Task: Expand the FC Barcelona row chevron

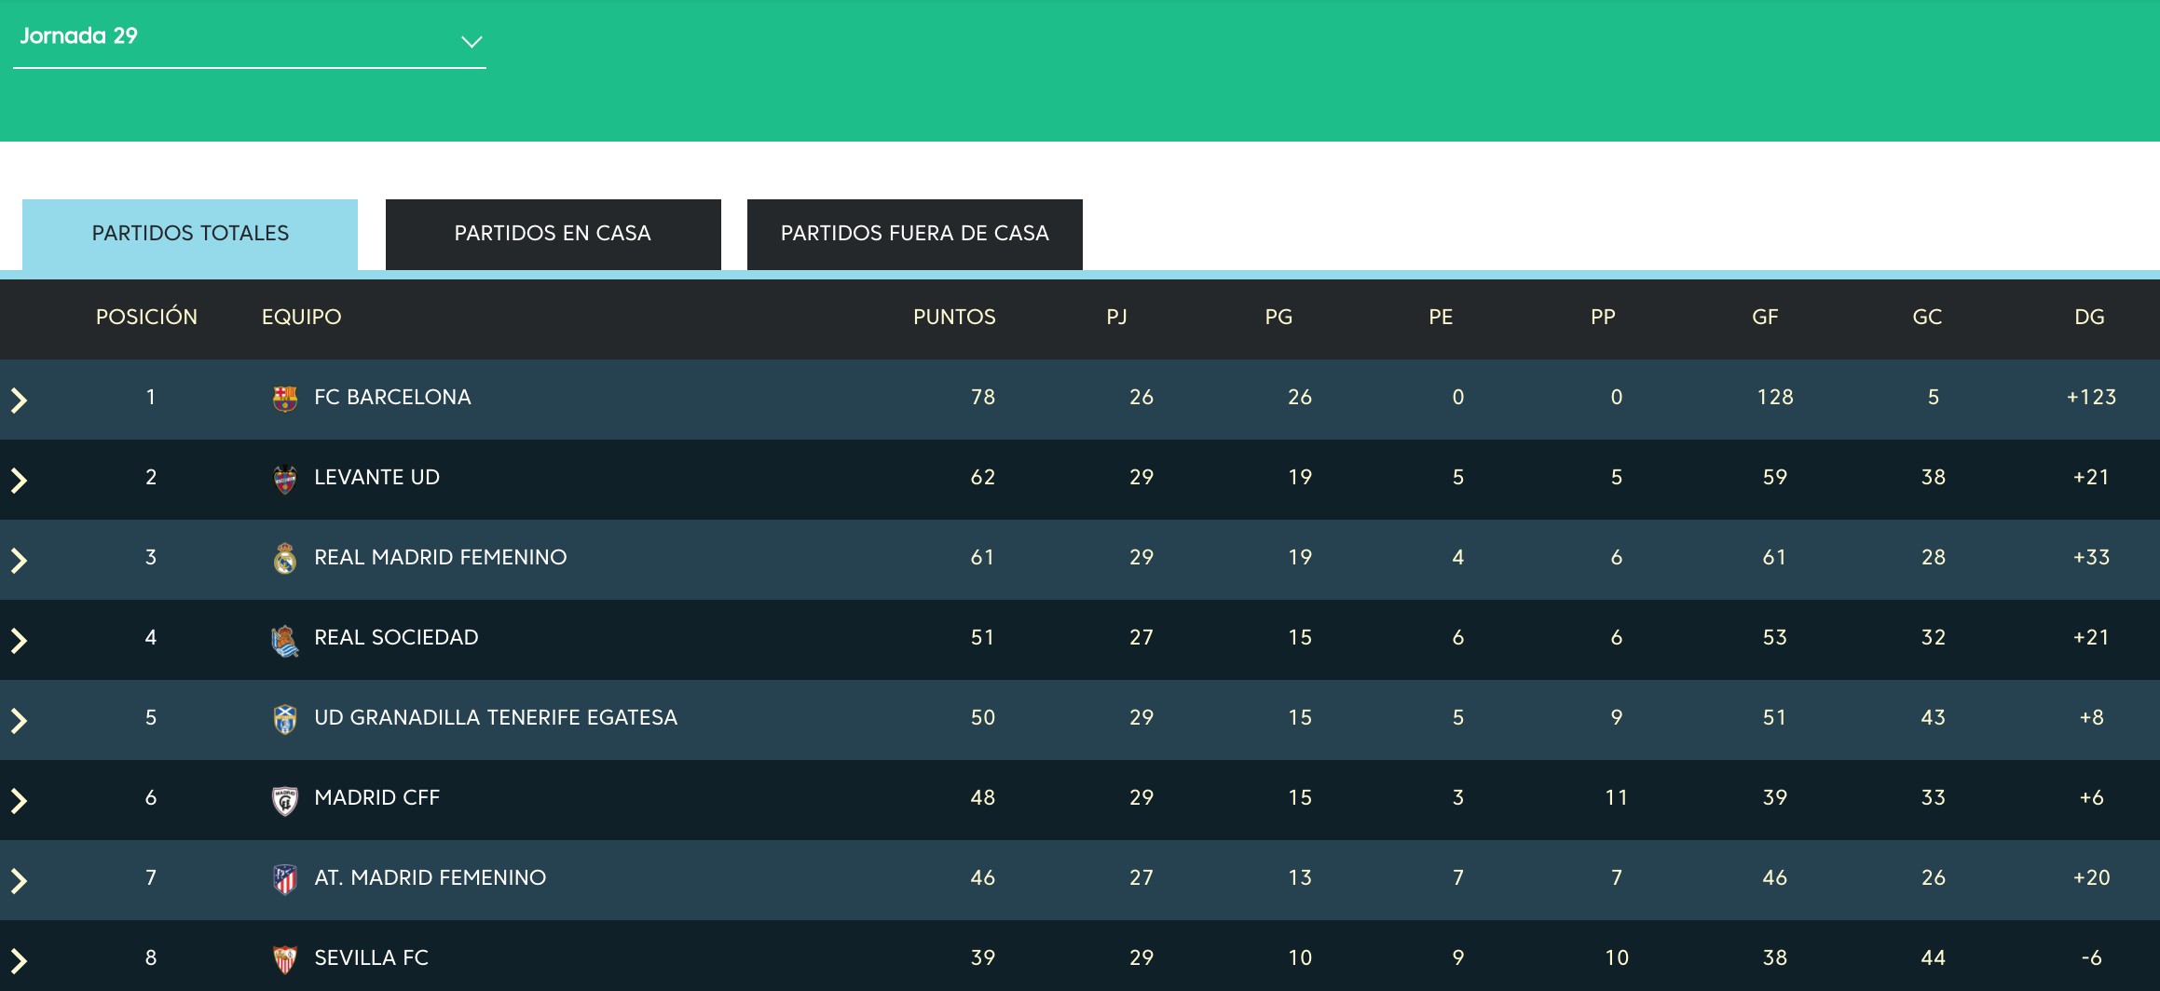Action: coord(19,400)
